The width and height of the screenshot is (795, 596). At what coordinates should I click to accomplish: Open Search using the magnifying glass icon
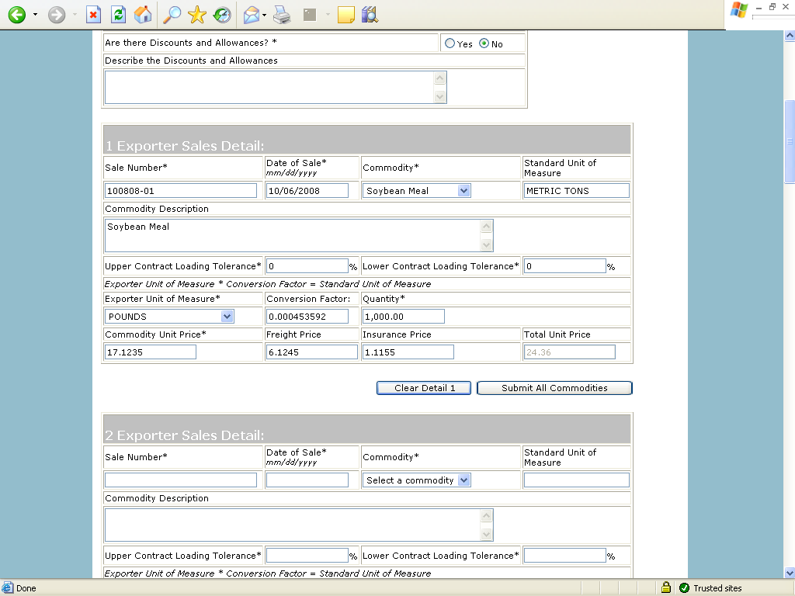tap(172, 14)
